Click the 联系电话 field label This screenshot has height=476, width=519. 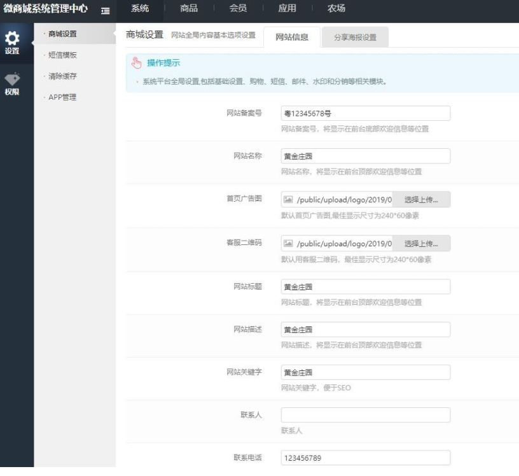coord(247,458)
